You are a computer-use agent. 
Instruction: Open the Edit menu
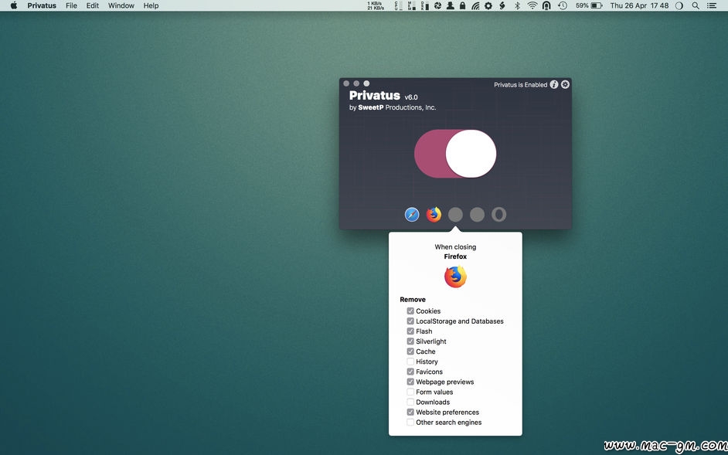coord(93,5)
